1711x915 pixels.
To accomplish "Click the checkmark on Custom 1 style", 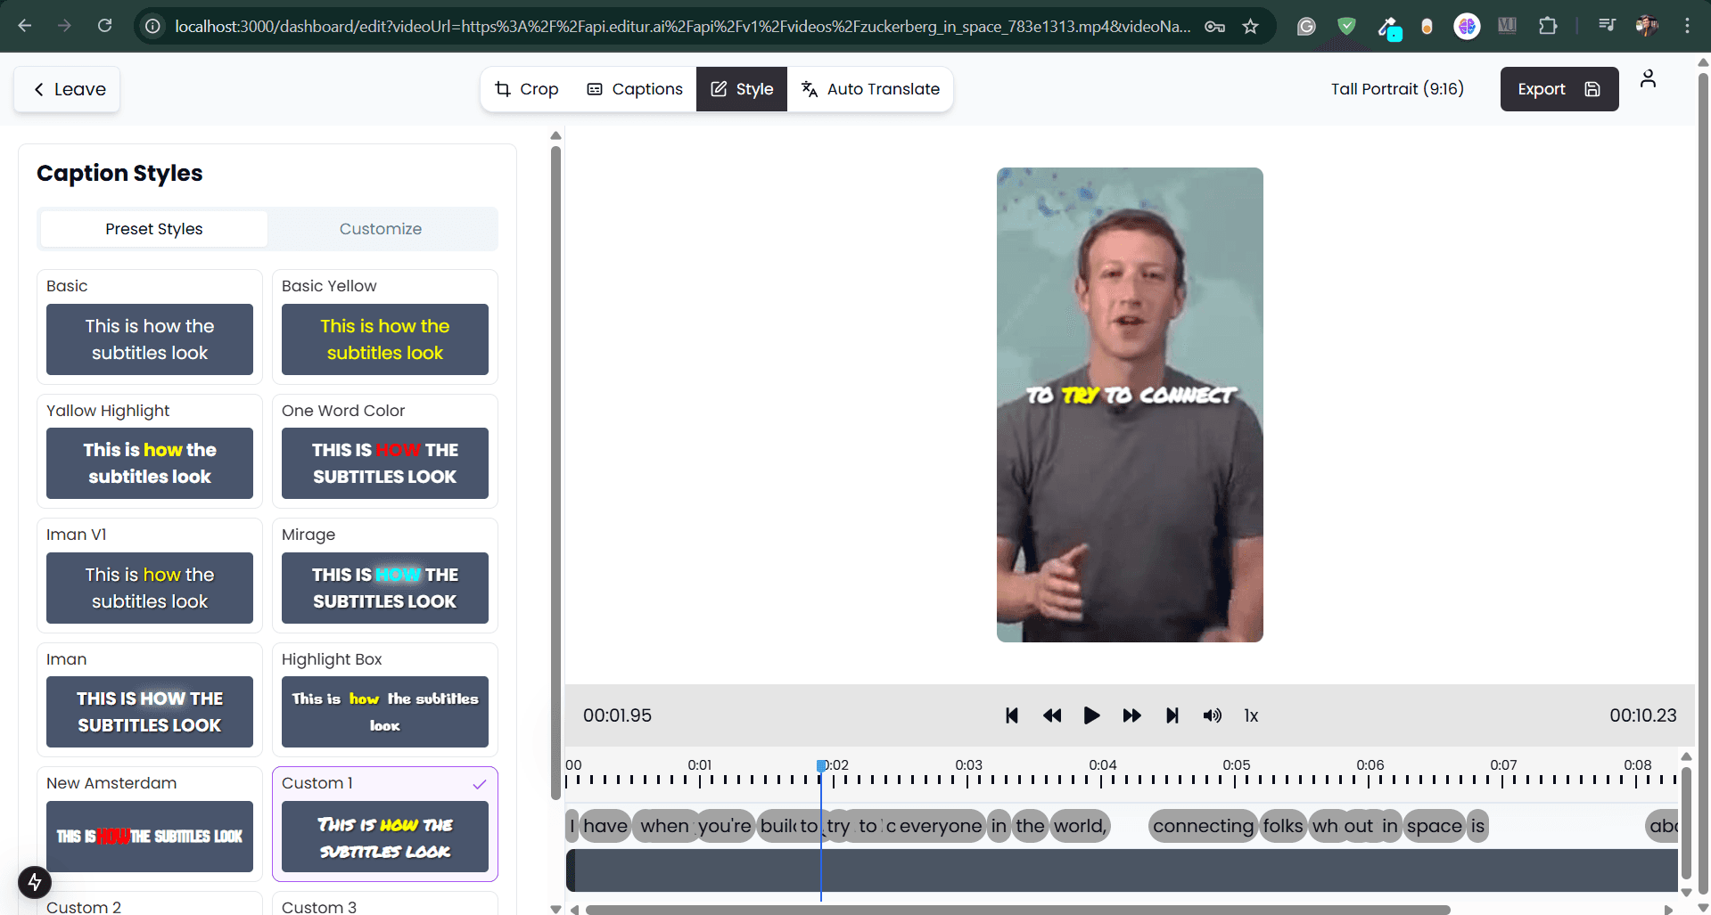I will [480, 785].
